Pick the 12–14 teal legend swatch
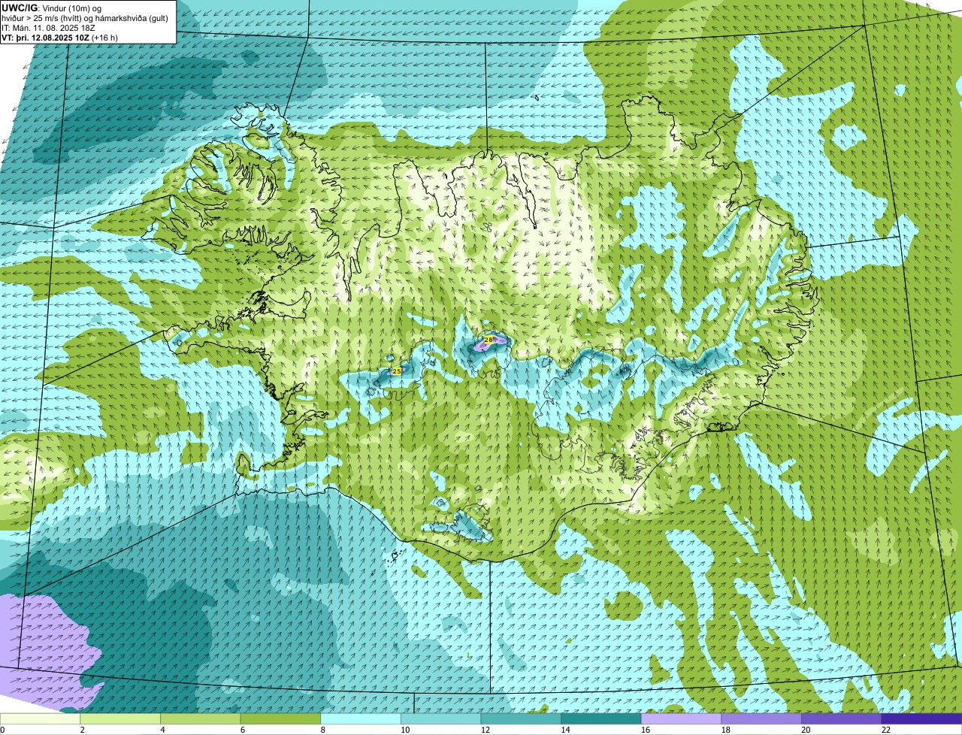Screen dimensions: 962x735 click(521, 719)
